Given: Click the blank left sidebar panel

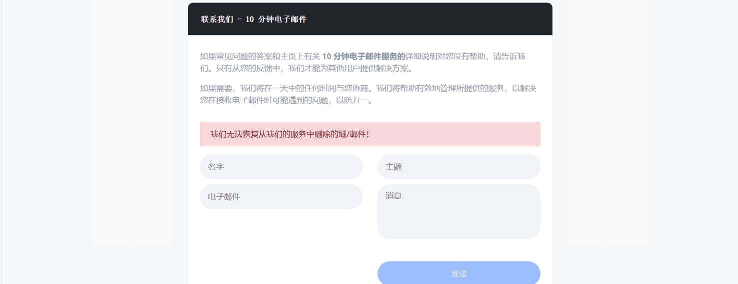Looking at the screenshot, I should [132, 125].
